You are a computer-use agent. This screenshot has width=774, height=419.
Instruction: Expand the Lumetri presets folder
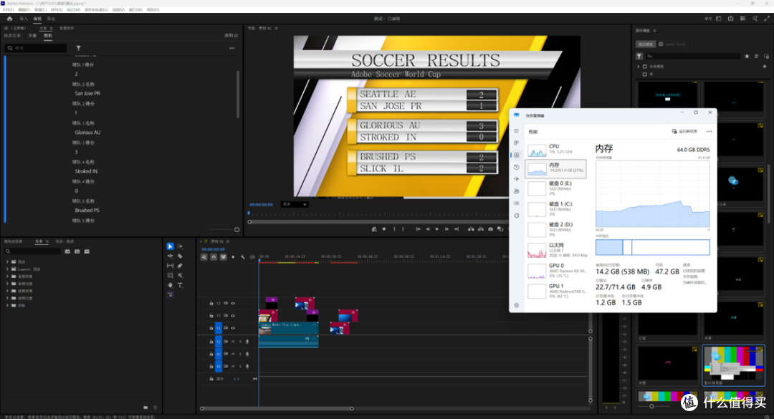coord(7,269)
